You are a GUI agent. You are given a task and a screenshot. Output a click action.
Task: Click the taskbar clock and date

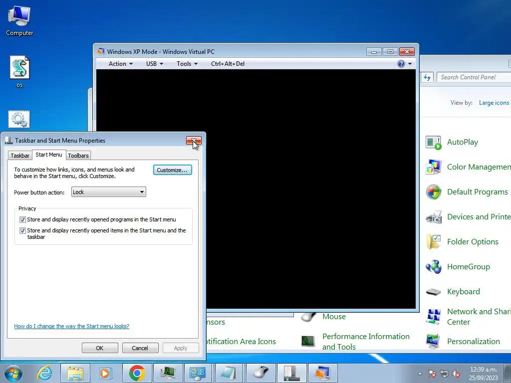click(484, 374)
